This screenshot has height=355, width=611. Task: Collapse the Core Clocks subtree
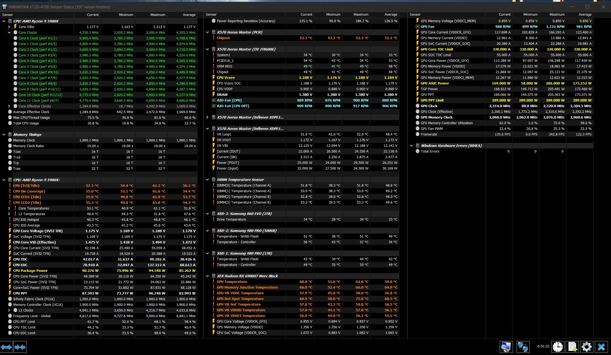[x=9, y=32]
